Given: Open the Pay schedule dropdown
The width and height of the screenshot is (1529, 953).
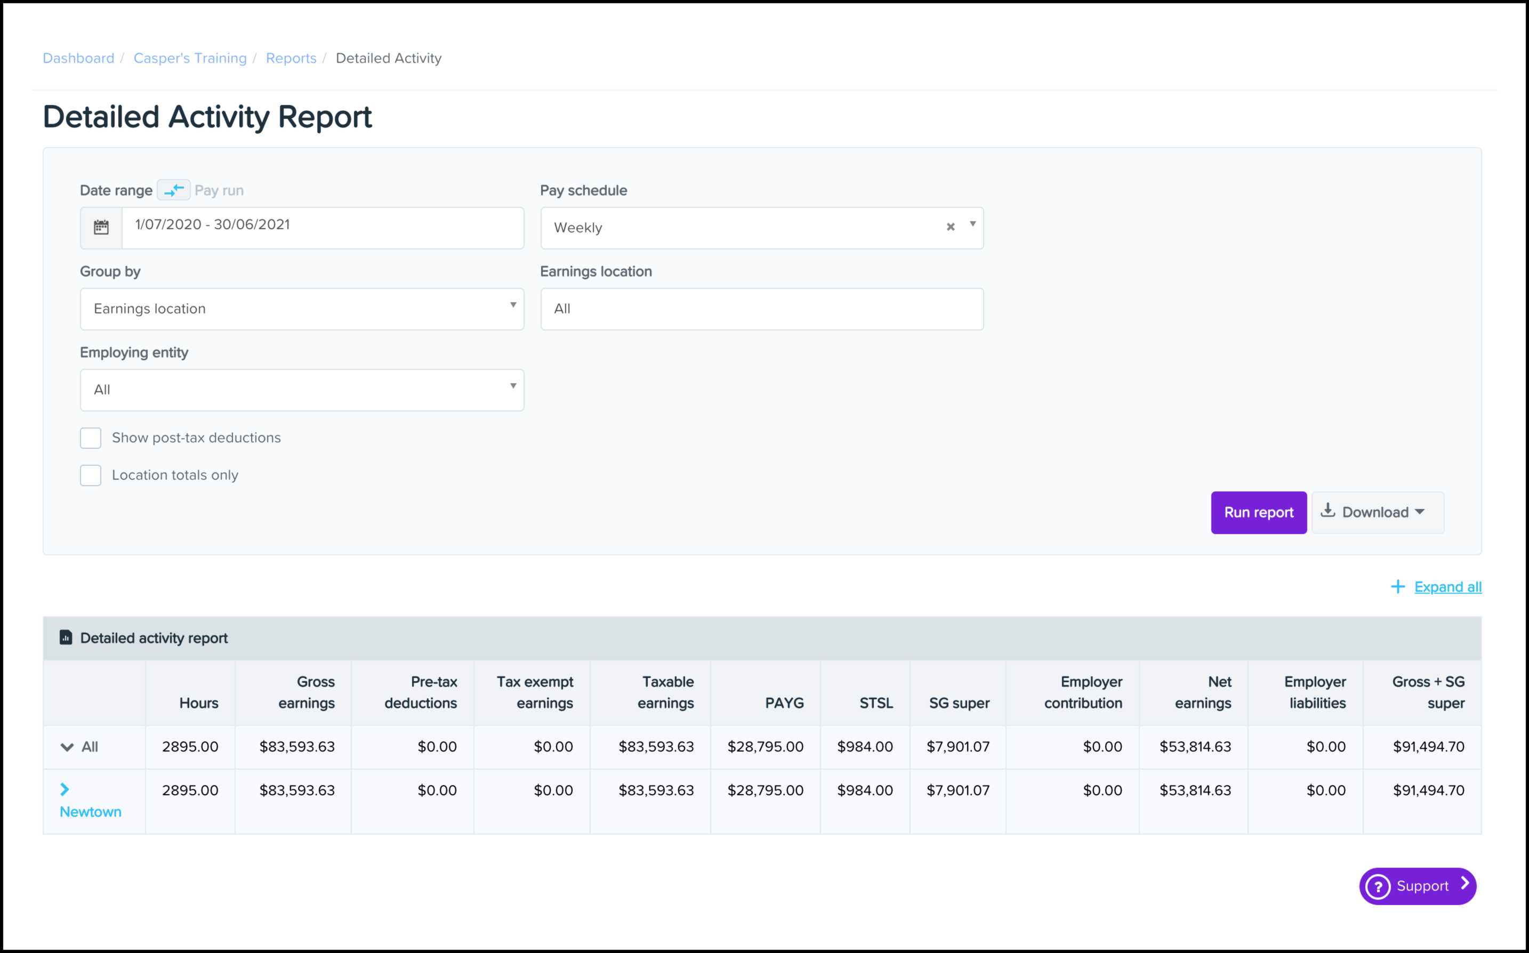Looking at the screenshot, I should coord(744,228).
